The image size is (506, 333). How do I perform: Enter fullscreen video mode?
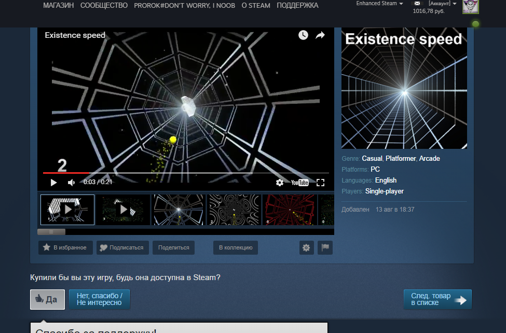pyautogui.click(x=320, y=183)
